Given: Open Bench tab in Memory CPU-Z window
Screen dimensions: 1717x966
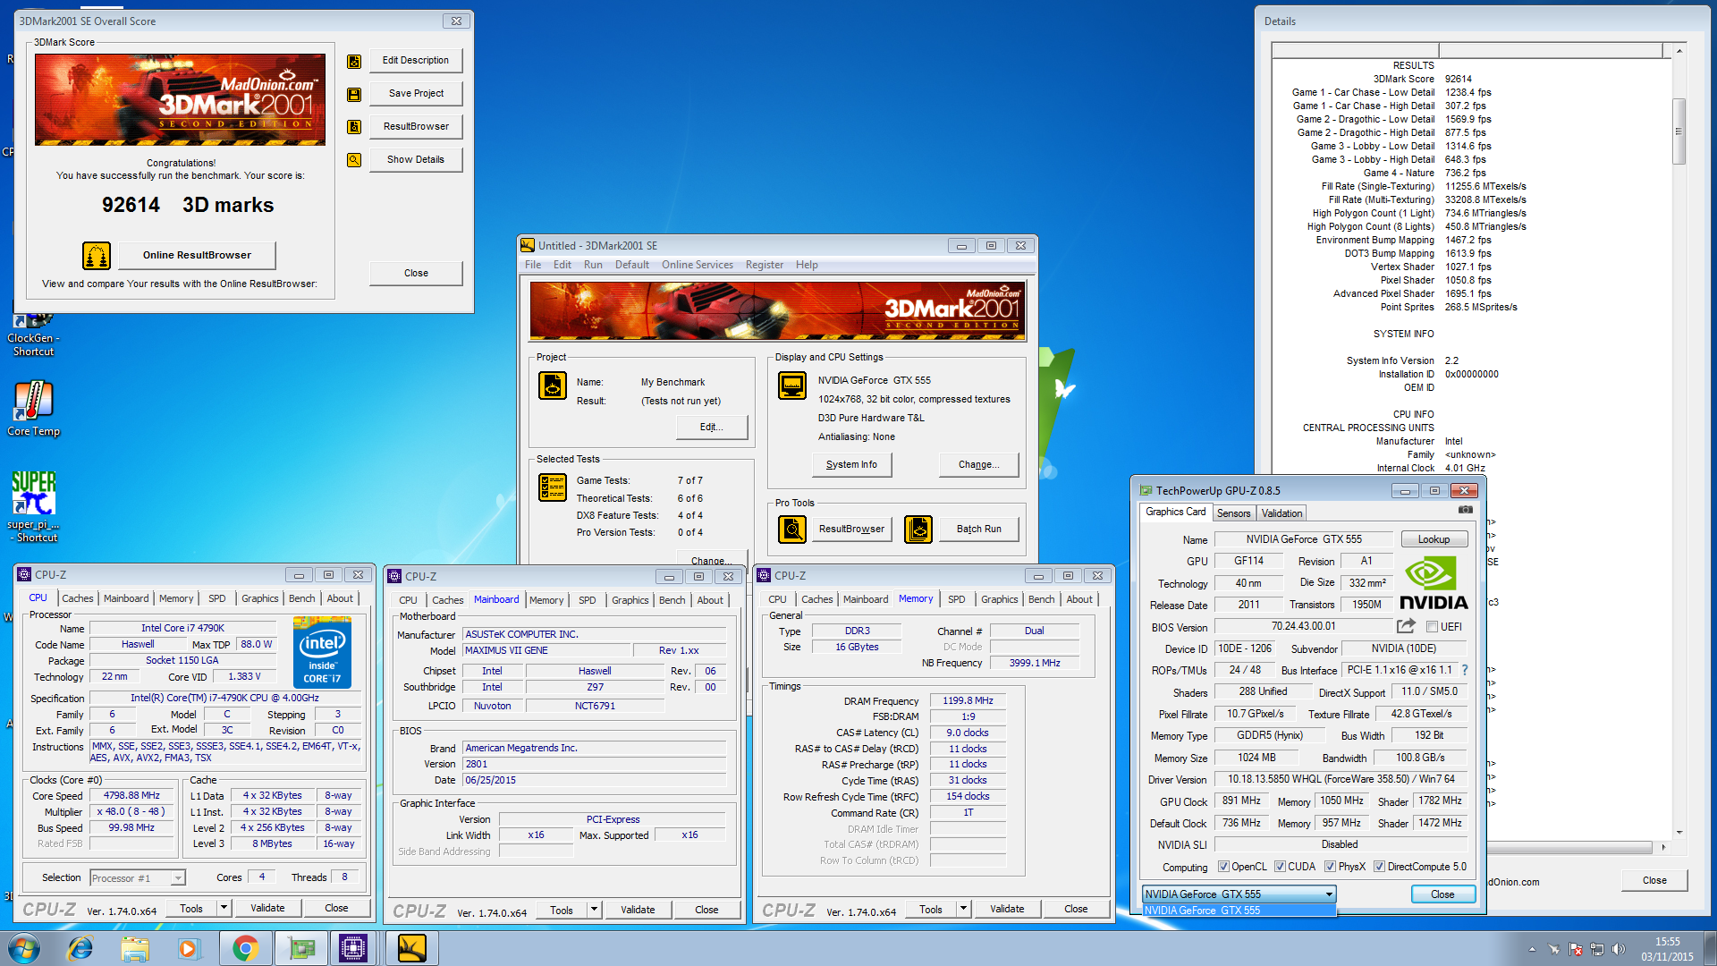Looking at the screenshot, I should [x=1041, y=599].
